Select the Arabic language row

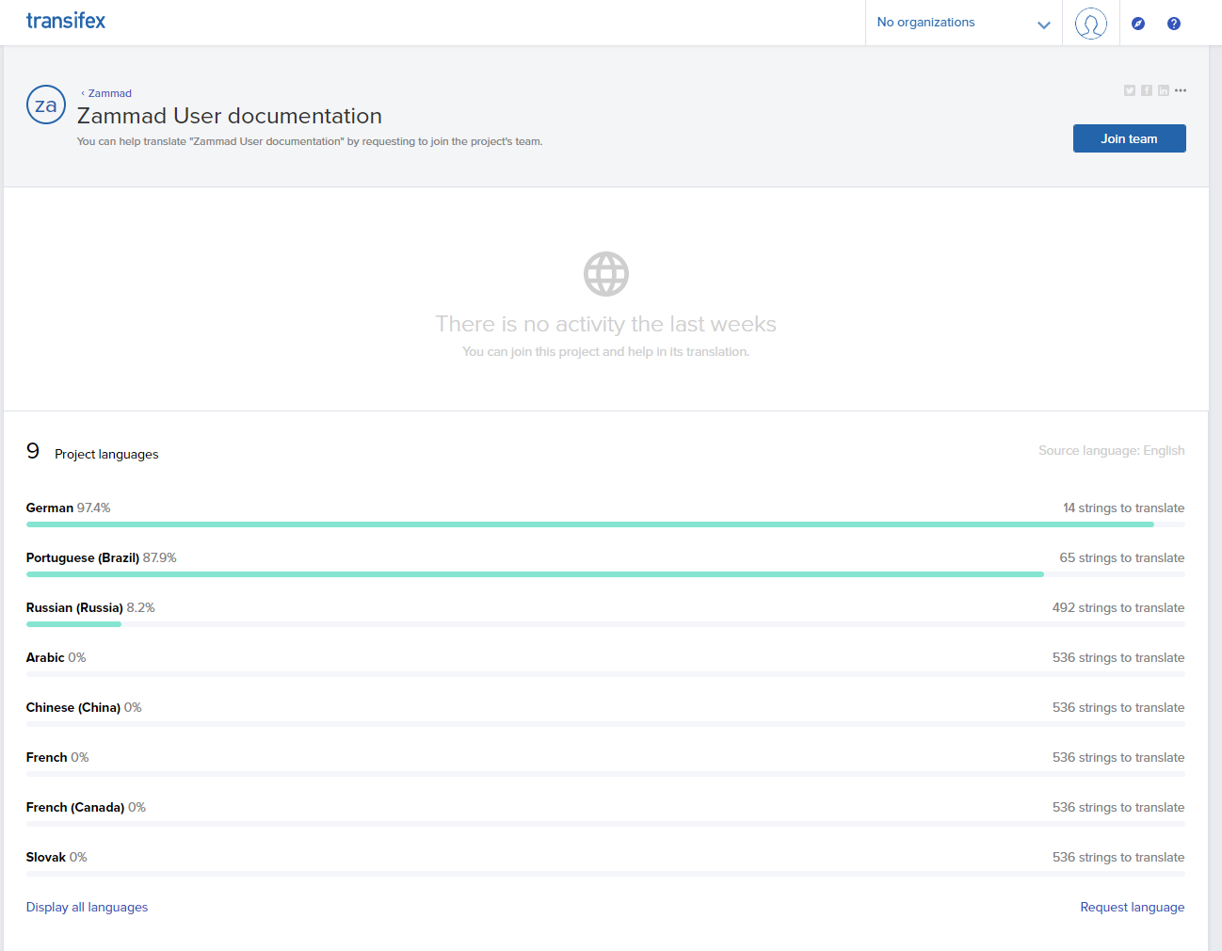click(605, 664)
